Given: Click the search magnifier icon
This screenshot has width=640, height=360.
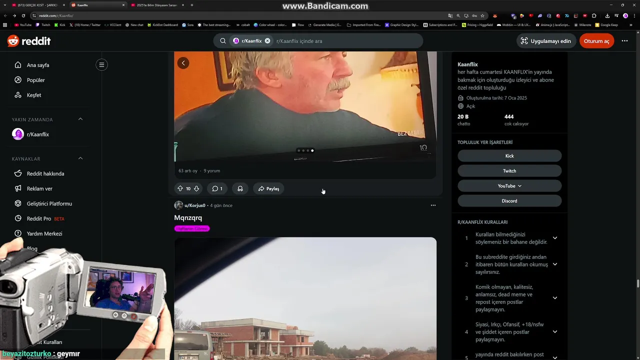Looking at the screenshot, I should point(223,41).
